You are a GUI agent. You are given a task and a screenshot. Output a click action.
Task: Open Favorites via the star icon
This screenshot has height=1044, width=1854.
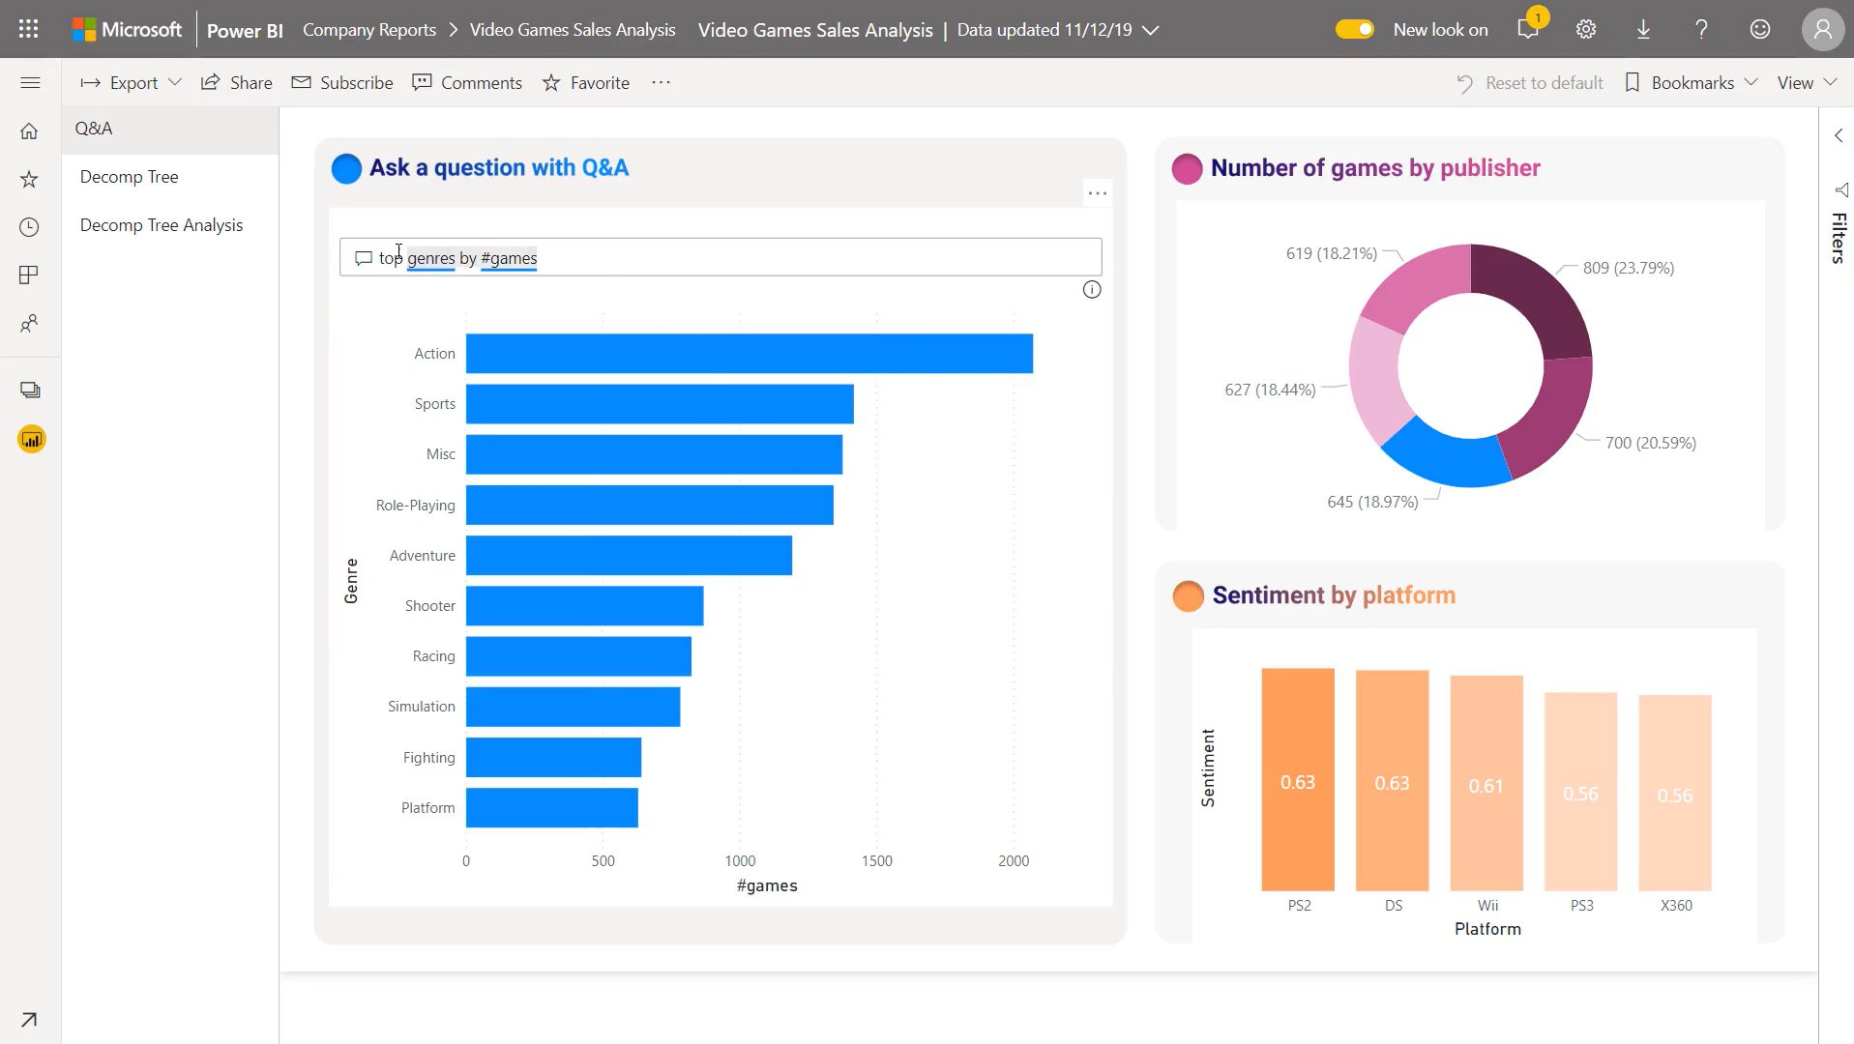[29, 179]
